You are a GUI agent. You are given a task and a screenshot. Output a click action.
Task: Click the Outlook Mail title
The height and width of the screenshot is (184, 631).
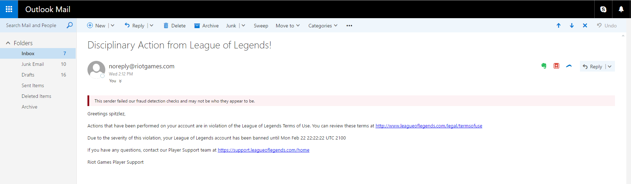48,9
